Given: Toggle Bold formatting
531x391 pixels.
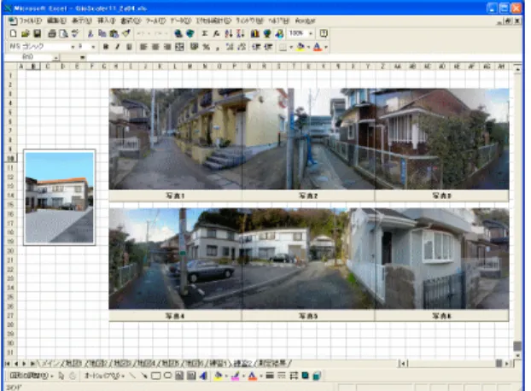Looking at the screenshot, I should 106,47.
